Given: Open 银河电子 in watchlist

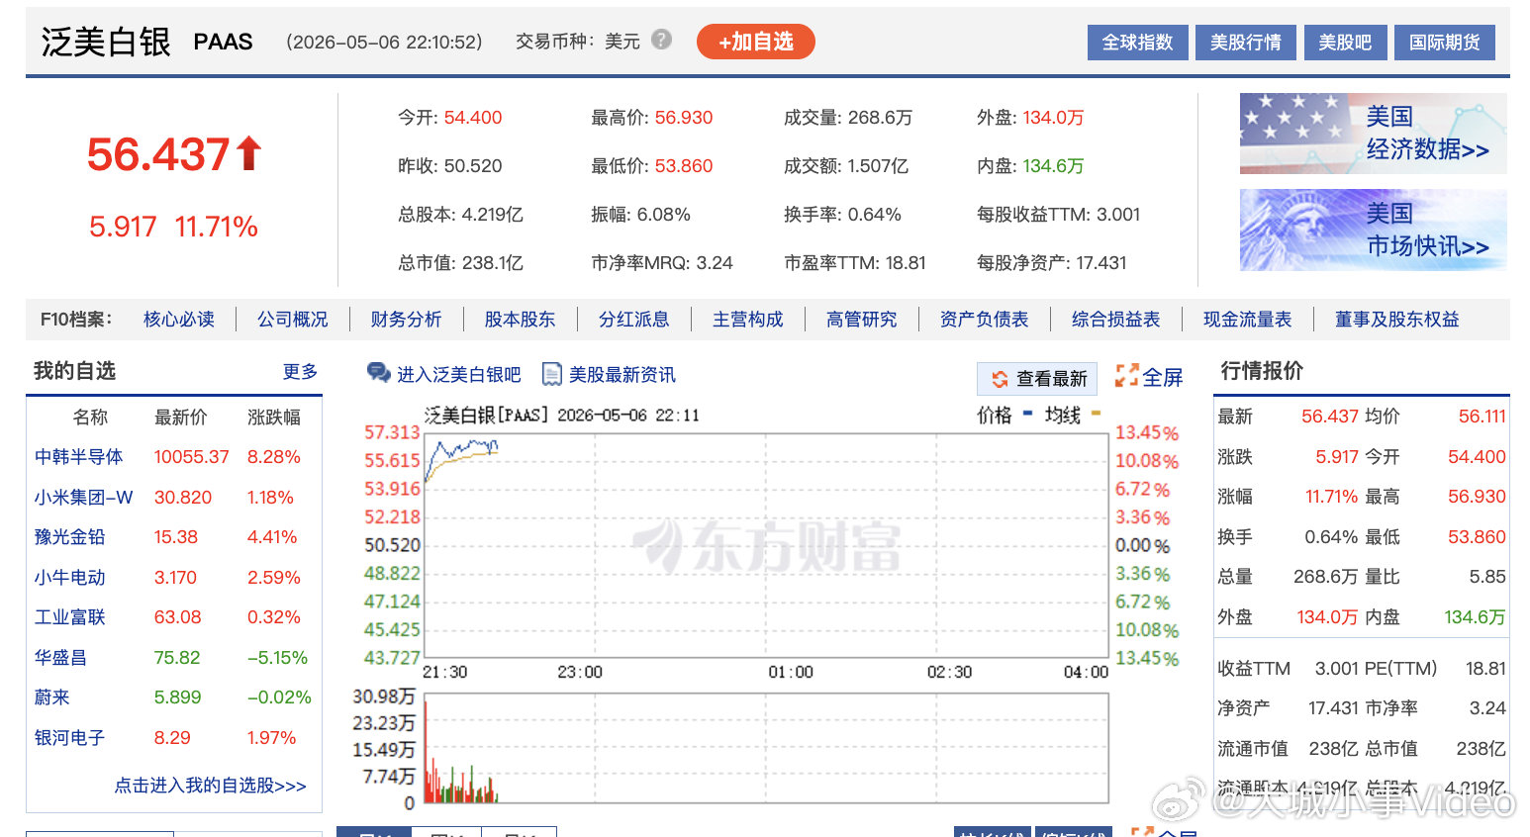Looking at the screenshot, I should pos(70,738).
